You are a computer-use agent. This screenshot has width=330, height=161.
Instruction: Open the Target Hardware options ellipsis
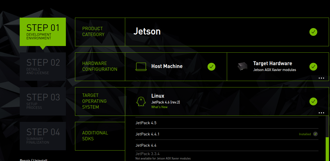point(322,78)
